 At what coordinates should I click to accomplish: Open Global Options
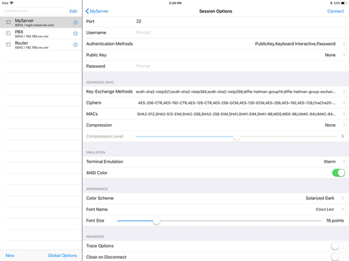click(62, 255)
